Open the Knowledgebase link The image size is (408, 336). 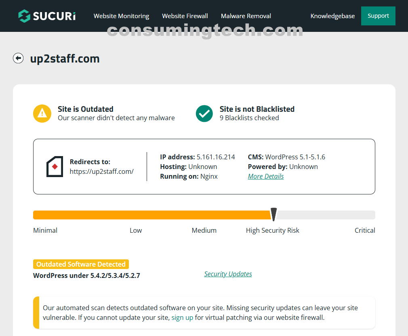pos(332,16)
